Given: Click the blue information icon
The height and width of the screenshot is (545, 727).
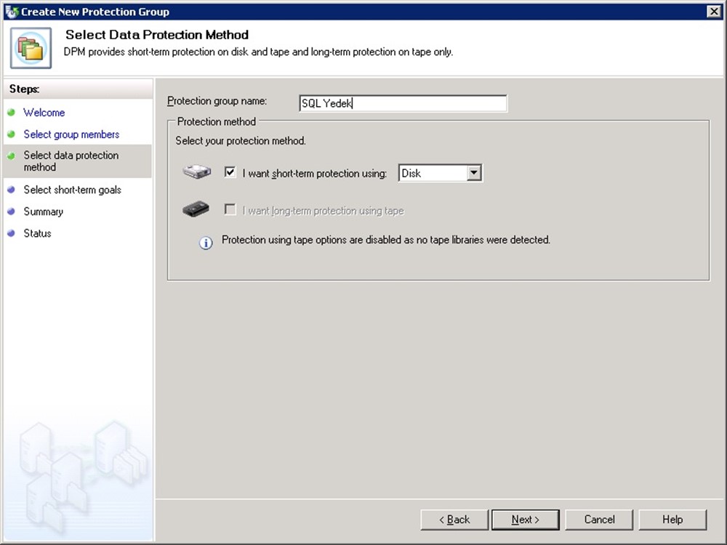Looking at the screenshot, I should [x=206, y=243].
